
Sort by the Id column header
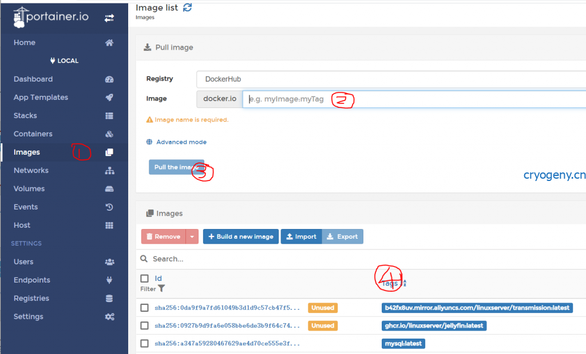tap(159, 279)
